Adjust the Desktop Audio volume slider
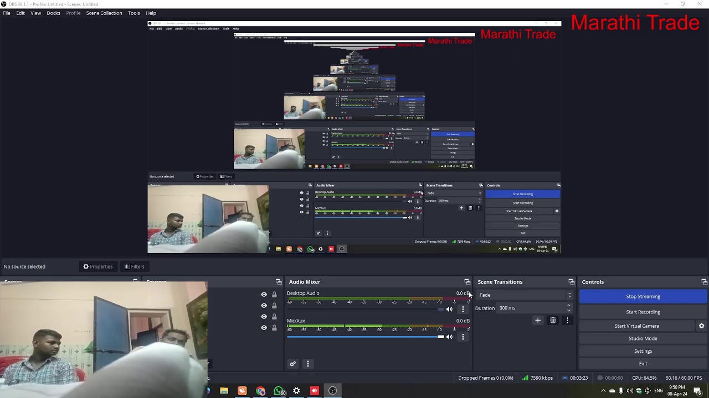The width and height of the screenshot is (709, 398). (366, 309)
